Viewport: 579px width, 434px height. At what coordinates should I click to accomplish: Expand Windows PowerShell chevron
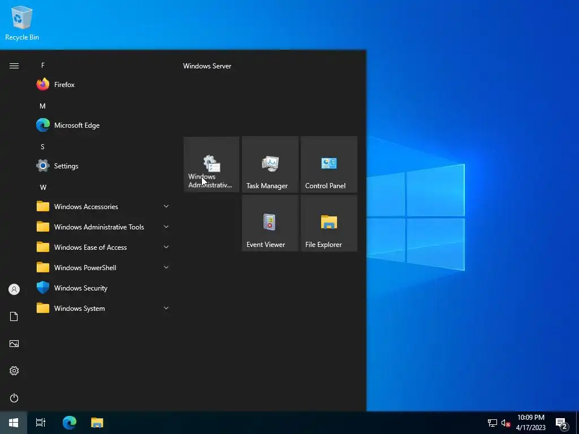point(166,267)
